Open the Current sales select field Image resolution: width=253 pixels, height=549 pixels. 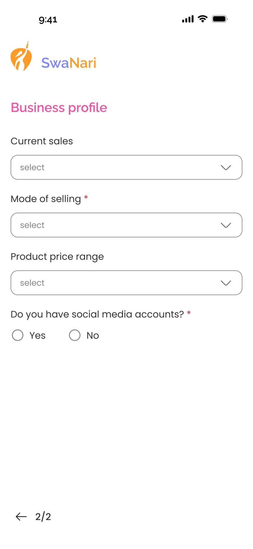click(x=118, y=167)
